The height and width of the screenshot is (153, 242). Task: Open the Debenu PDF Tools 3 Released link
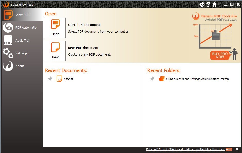[185, 149]
